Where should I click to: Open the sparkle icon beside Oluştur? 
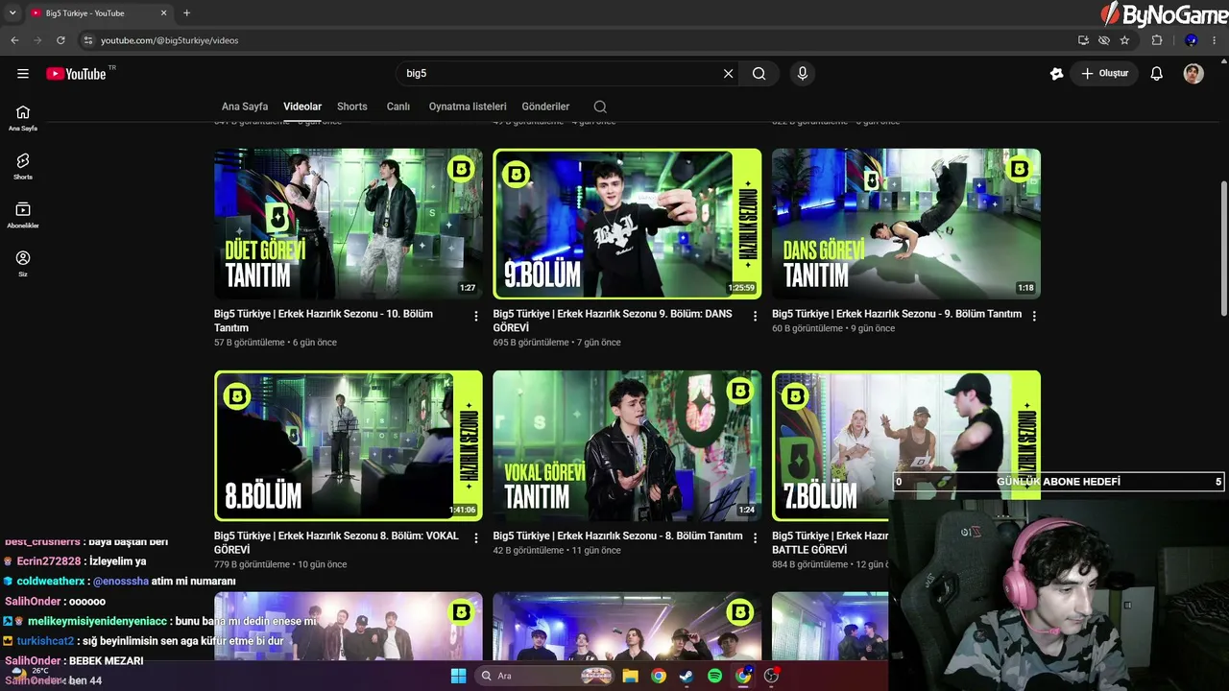pos(1057,74)
